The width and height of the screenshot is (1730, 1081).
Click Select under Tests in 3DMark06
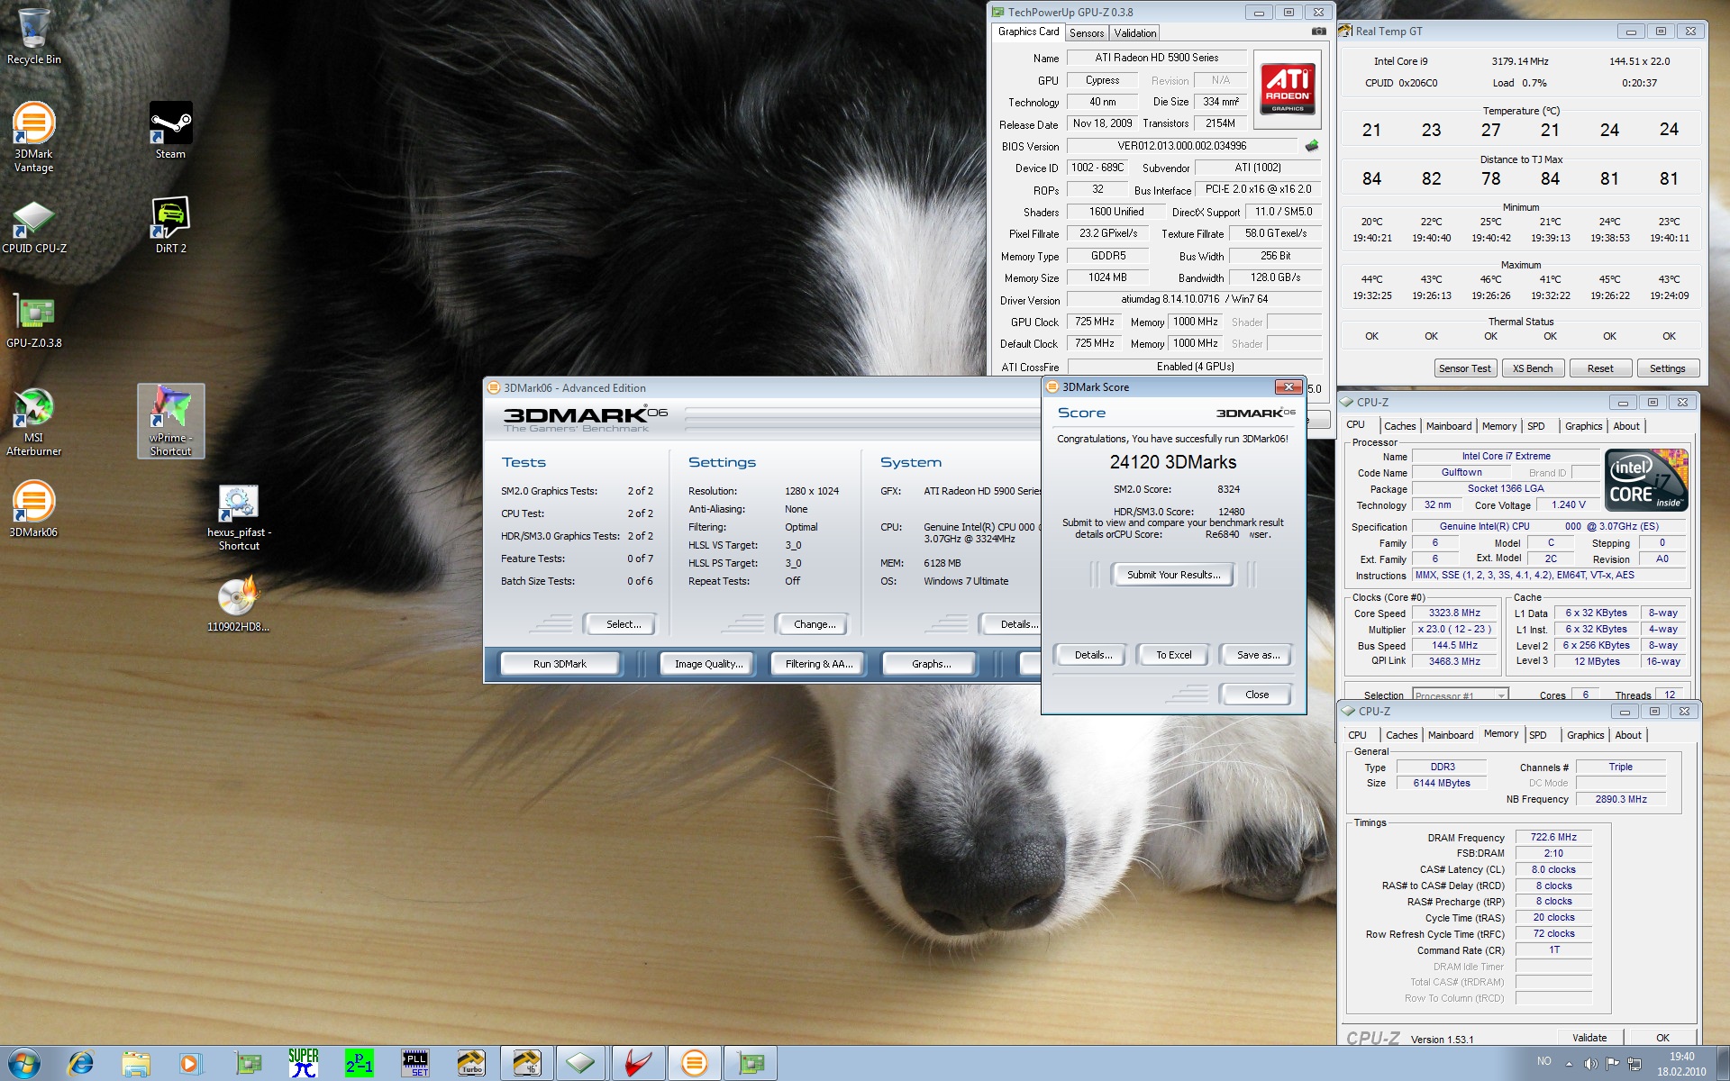click(623, 624)
